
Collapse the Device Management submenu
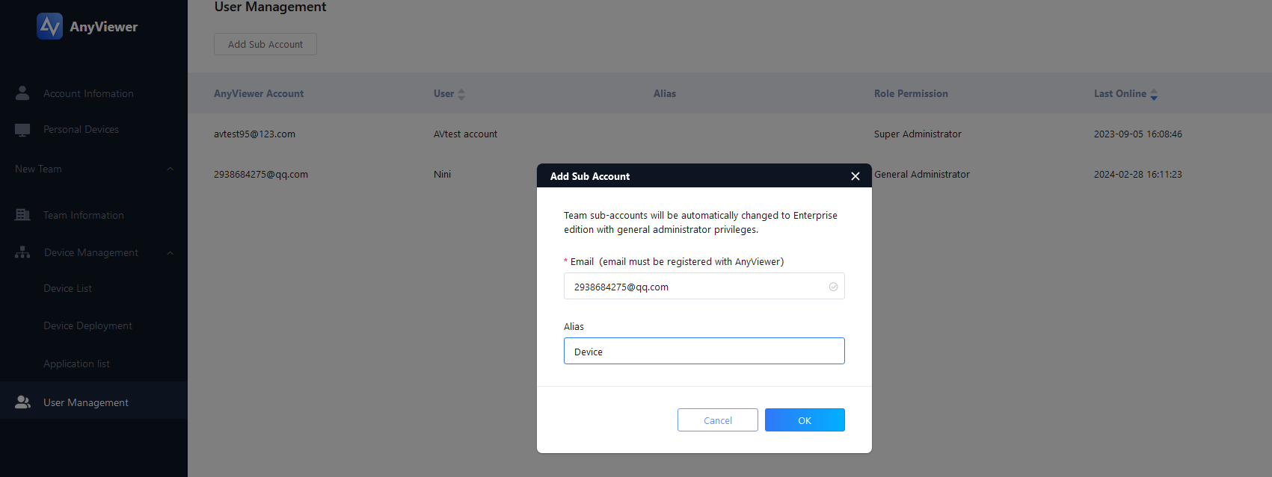[x=170, y=253]
